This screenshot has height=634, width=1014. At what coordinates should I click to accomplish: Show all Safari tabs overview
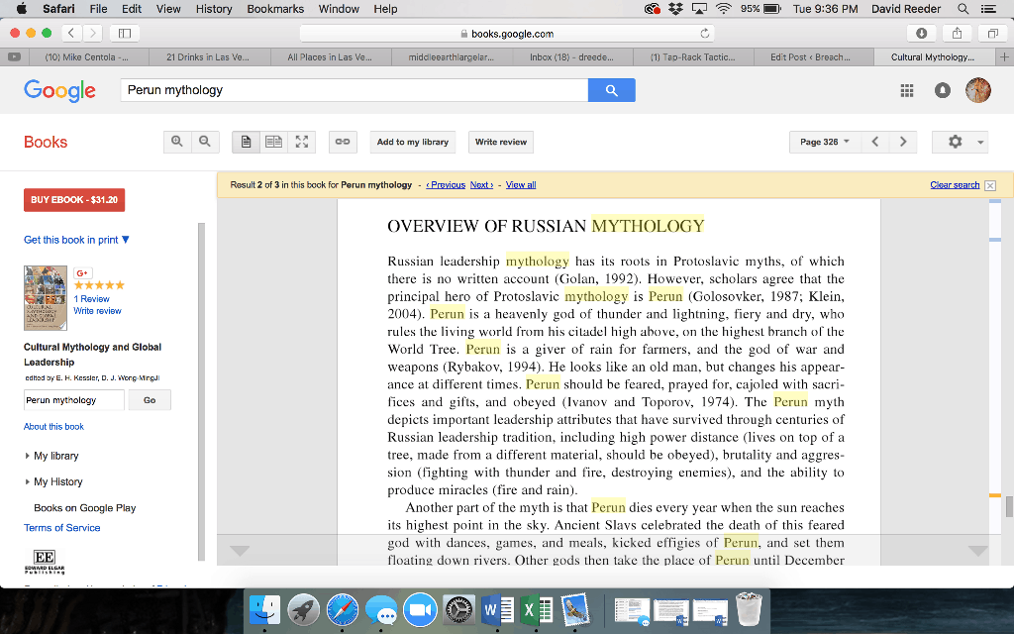pos(992,33)
